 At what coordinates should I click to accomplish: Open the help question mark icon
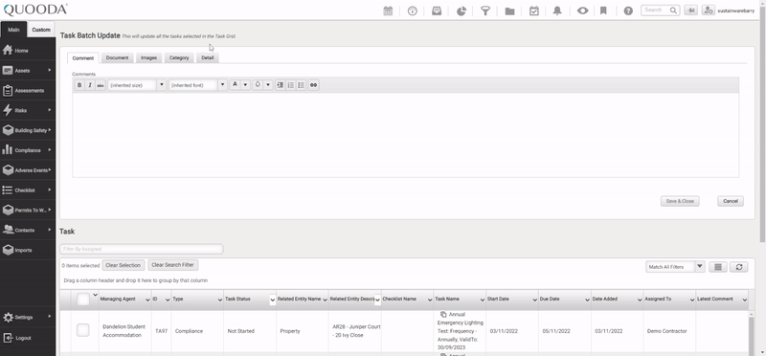(x=628, y=11)
